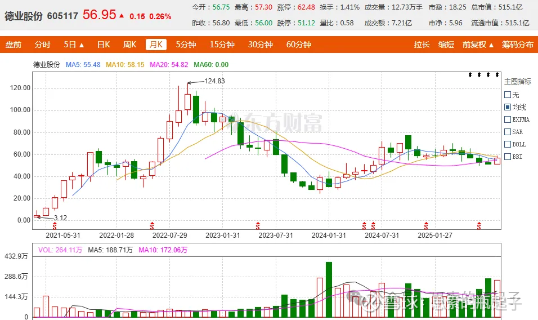Click the 今开 value 56.75
Image resolution: width=538 pixels, height=320 pixels.
pos(221,7)
